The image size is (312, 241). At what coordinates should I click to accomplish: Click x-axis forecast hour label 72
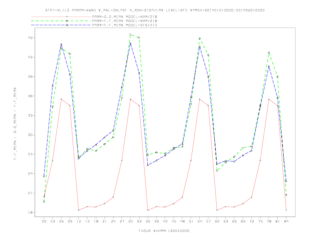tap(252, 221)
